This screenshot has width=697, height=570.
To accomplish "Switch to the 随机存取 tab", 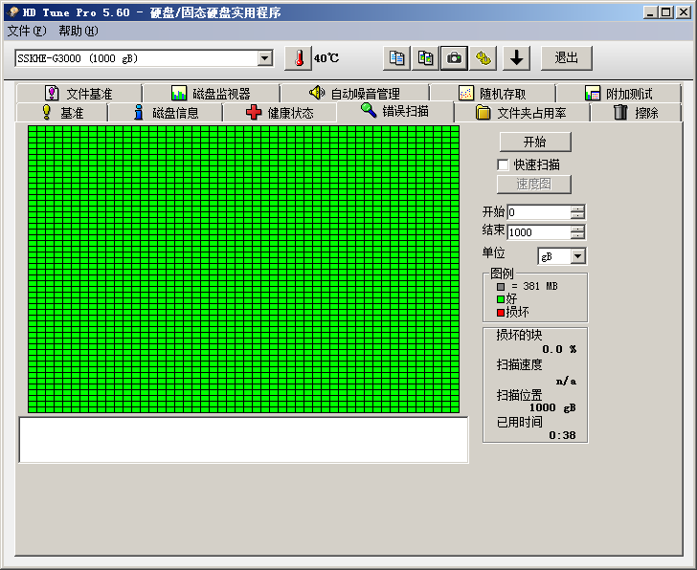I will tap(492, 94).
